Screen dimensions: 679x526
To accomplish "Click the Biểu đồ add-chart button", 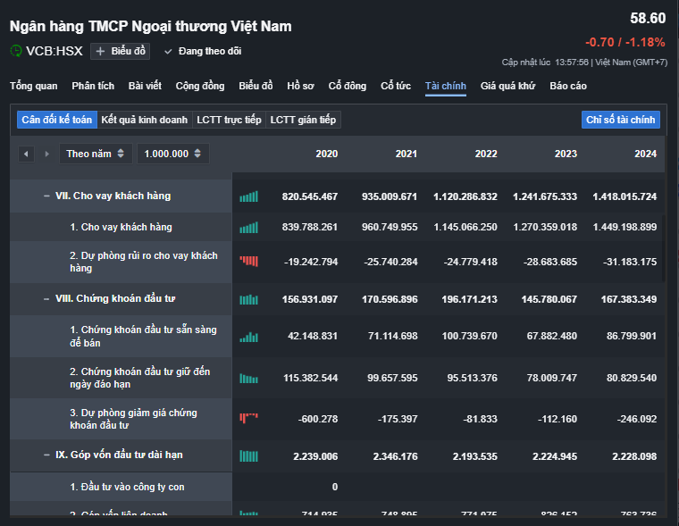I will 120,51.
